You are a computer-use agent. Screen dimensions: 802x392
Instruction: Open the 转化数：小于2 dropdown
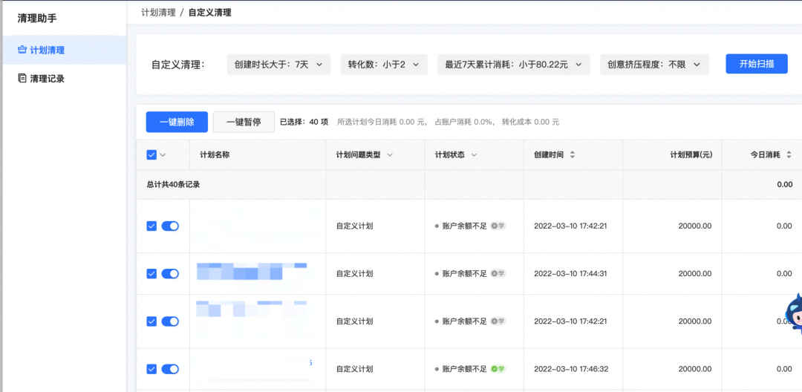384,65
